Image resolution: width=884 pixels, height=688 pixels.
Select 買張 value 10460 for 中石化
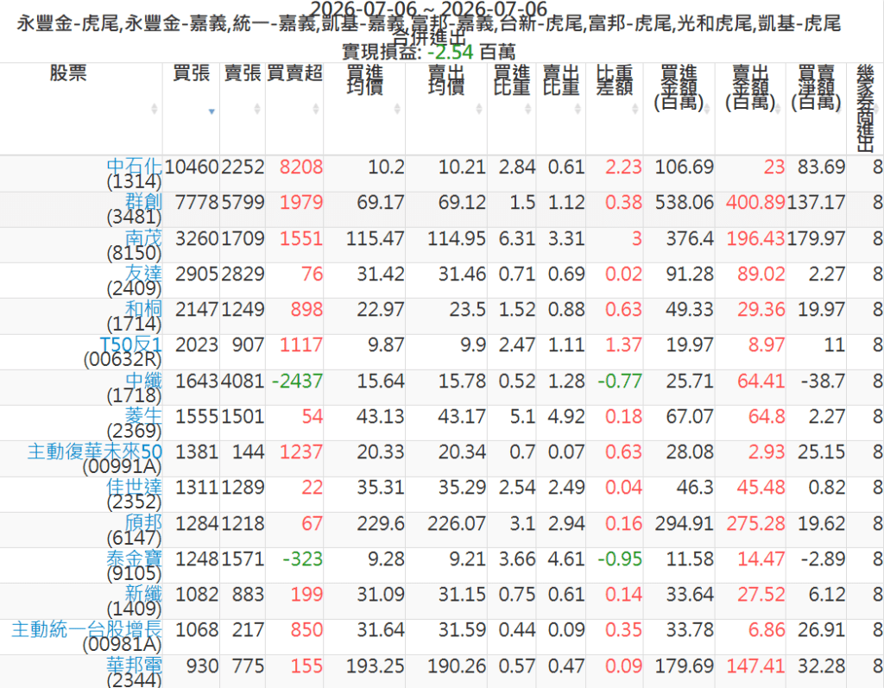tap(191, 167)
